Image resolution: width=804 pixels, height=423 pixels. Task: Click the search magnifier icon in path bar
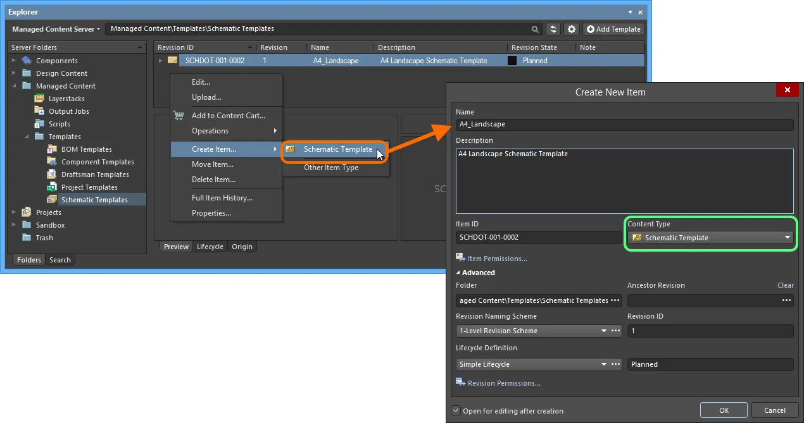pos(536,29)
